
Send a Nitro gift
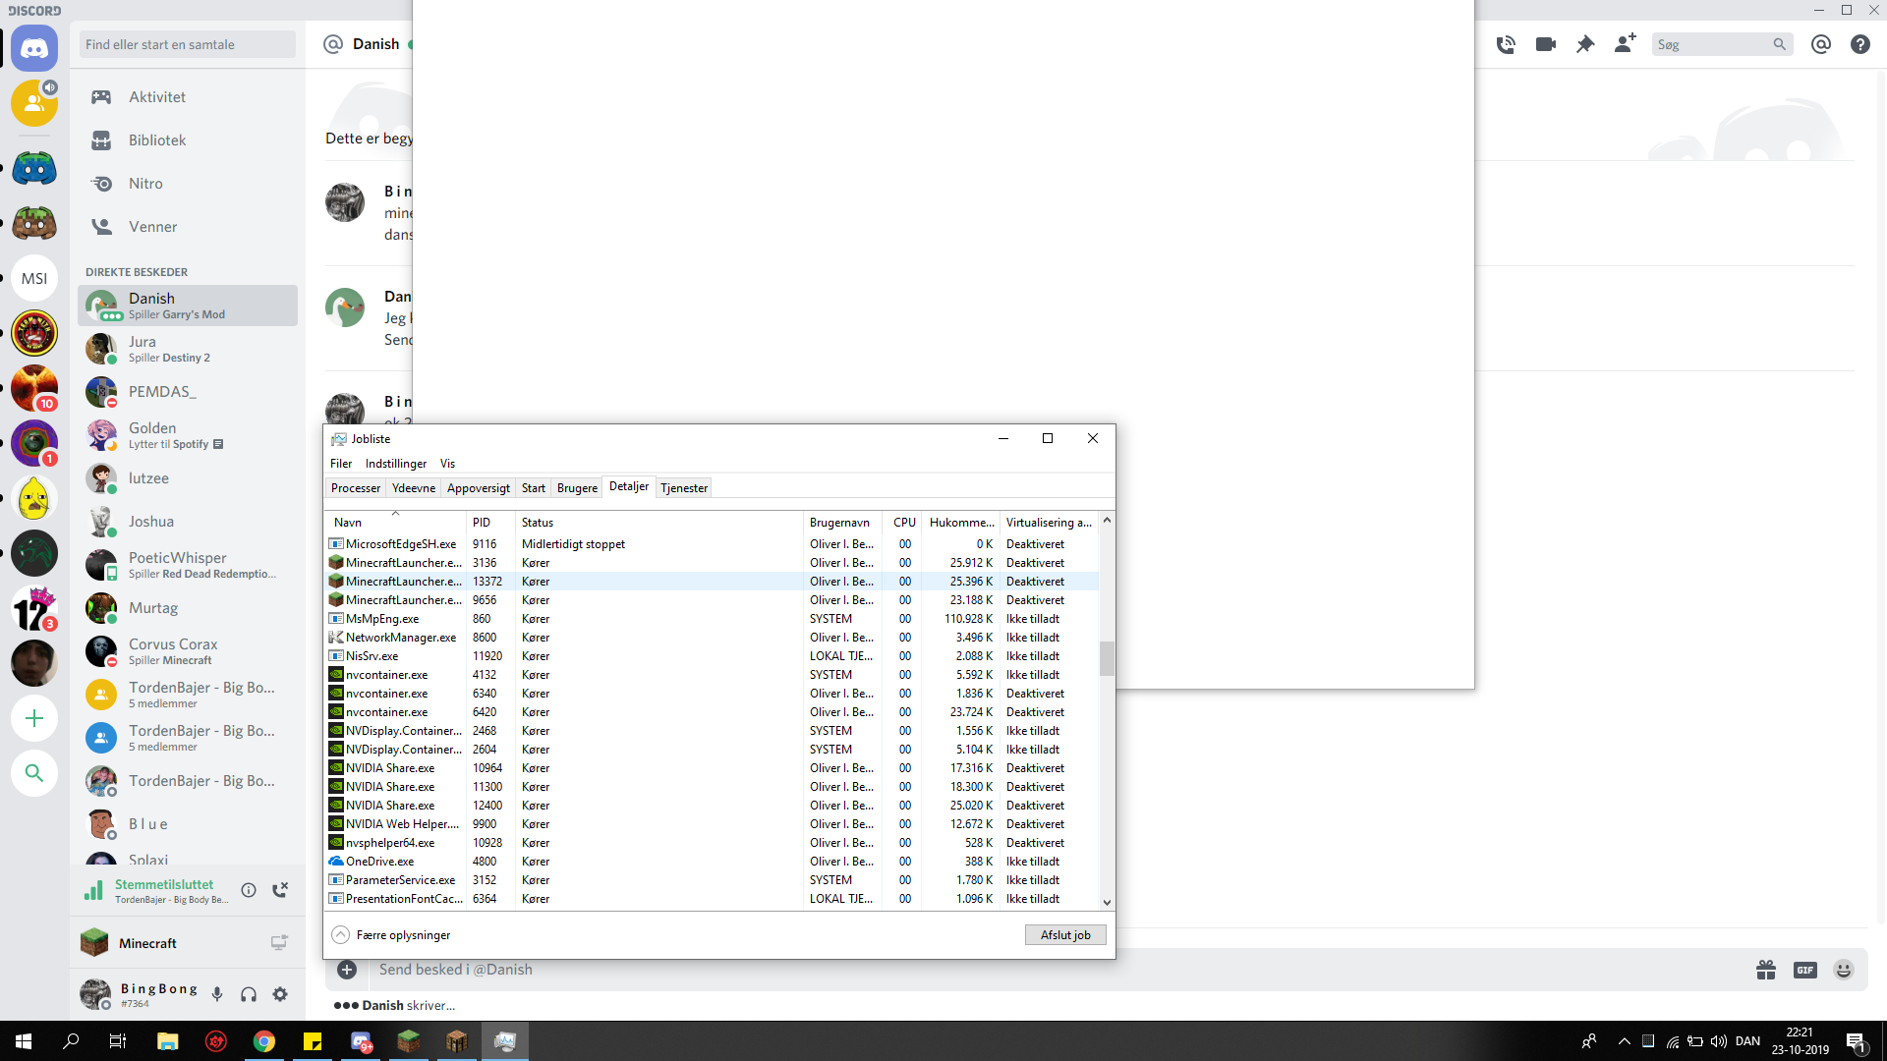coord(1766,970)
